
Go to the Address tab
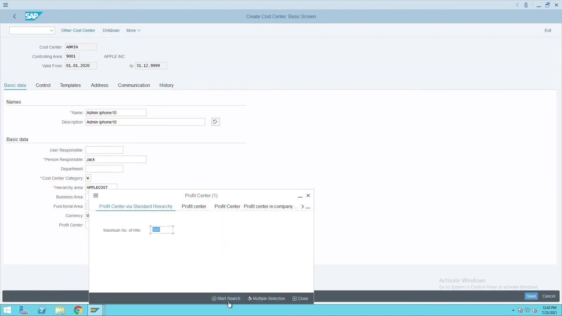point(100,85)
